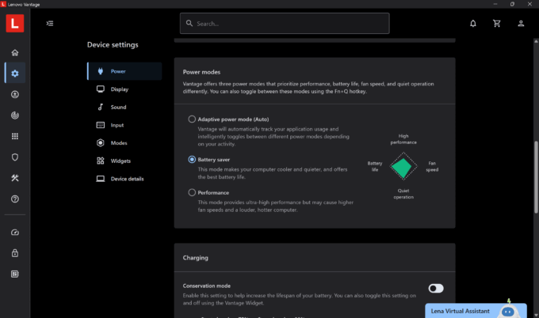Click the High performance chart label
The width and height of the screenshot is (539, 318).
pos(403,139)
